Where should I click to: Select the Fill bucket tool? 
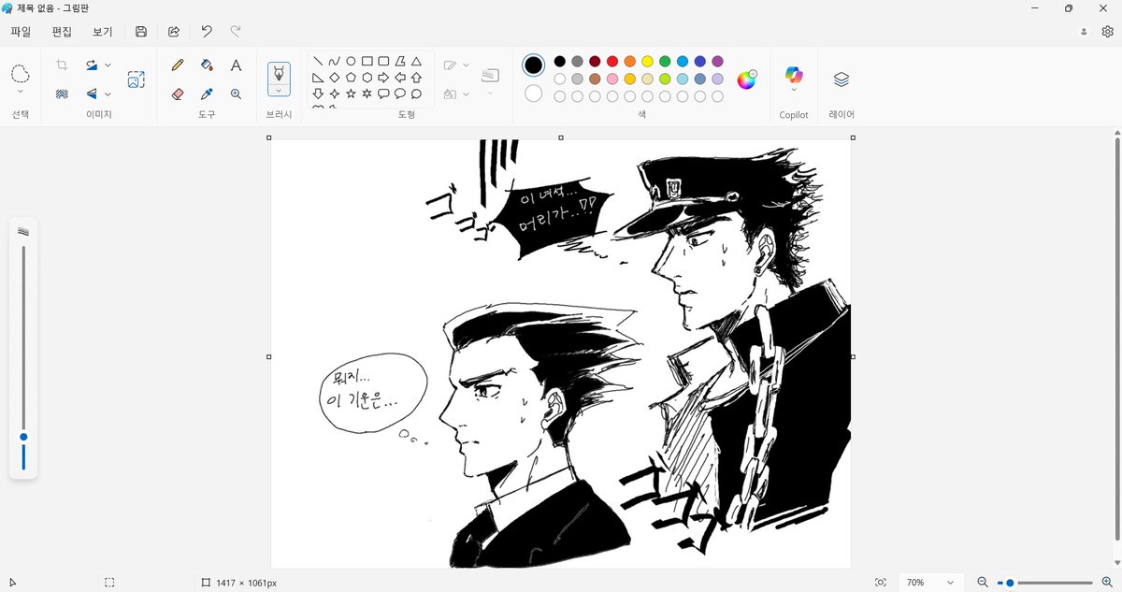(x=207, y=65)
